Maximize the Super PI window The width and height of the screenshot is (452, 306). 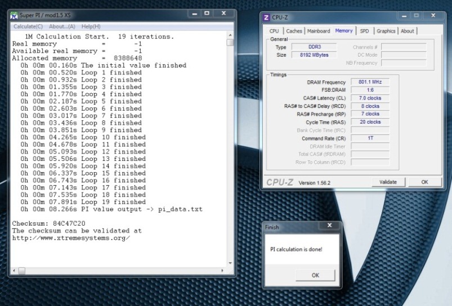(207, 13)
